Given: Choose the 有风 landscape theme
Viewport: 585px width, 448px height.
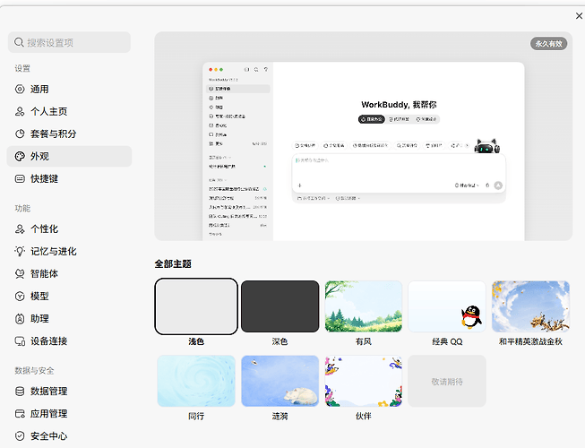Looking at the screenshot, I should [364, 306].
